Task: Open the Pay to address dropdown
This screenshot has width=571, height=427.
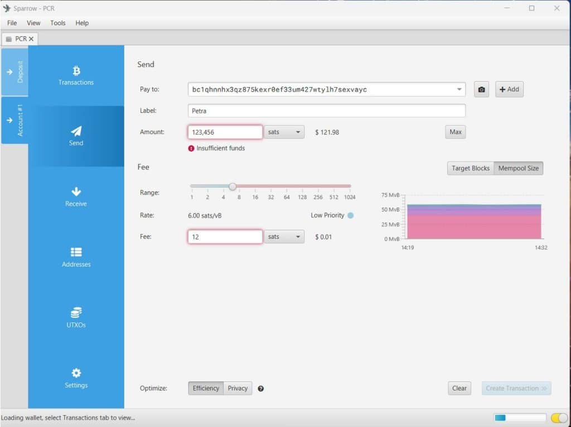Action: 460,89
